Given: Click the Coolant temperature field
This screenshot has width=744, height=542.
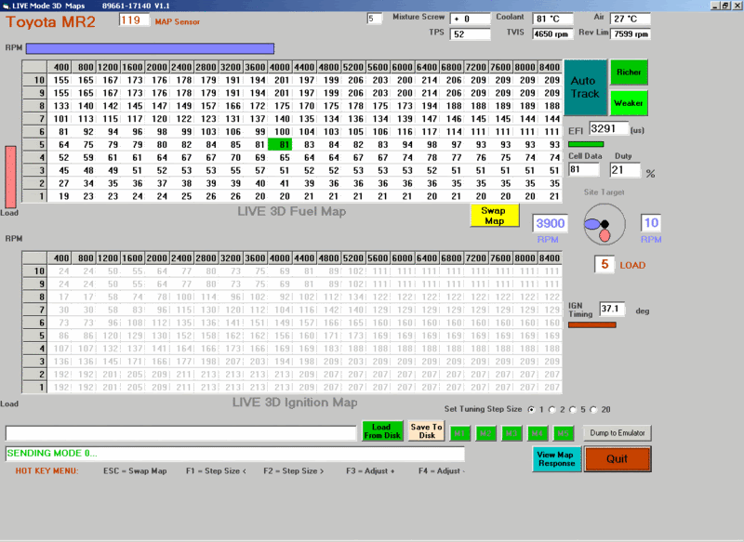Looking at the screenshot, I should tap(552, 19).
